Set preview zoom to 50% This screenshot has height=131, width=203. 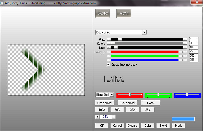[117, 110]
